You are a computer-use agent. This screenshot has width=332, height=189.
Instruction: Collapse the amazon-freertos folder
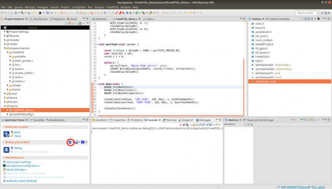pyautogui.click(x=5, y=49)
